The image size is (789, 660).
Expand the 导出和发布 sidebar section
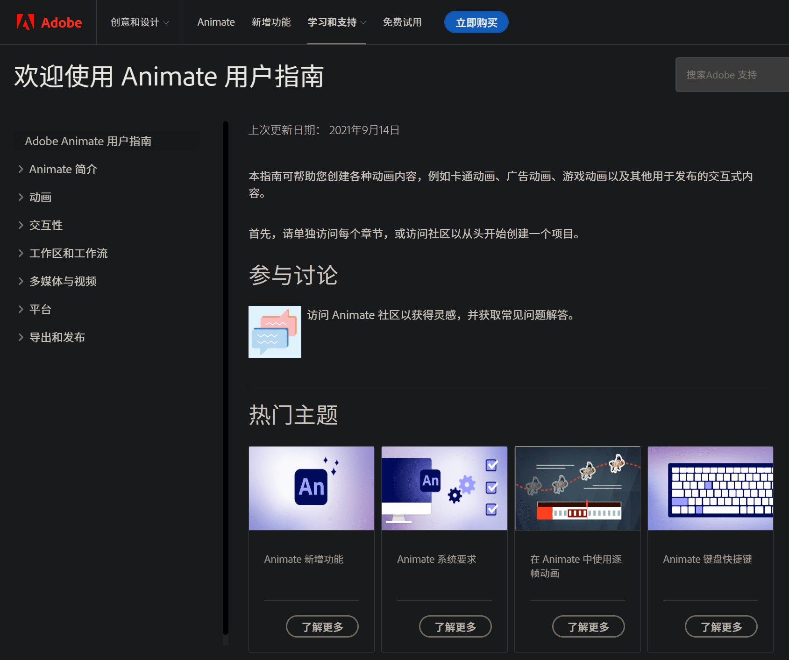point(57,337)
